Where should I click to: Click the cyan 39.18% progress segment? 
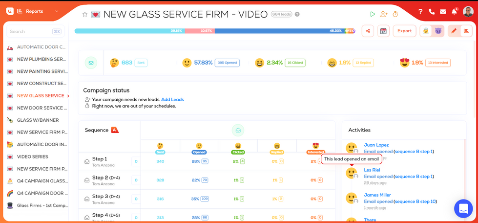[x=129, y=31]
